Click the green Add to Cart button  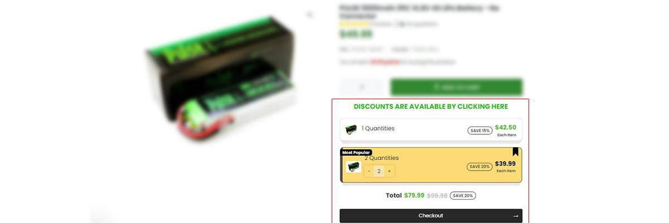coord(457,87)
